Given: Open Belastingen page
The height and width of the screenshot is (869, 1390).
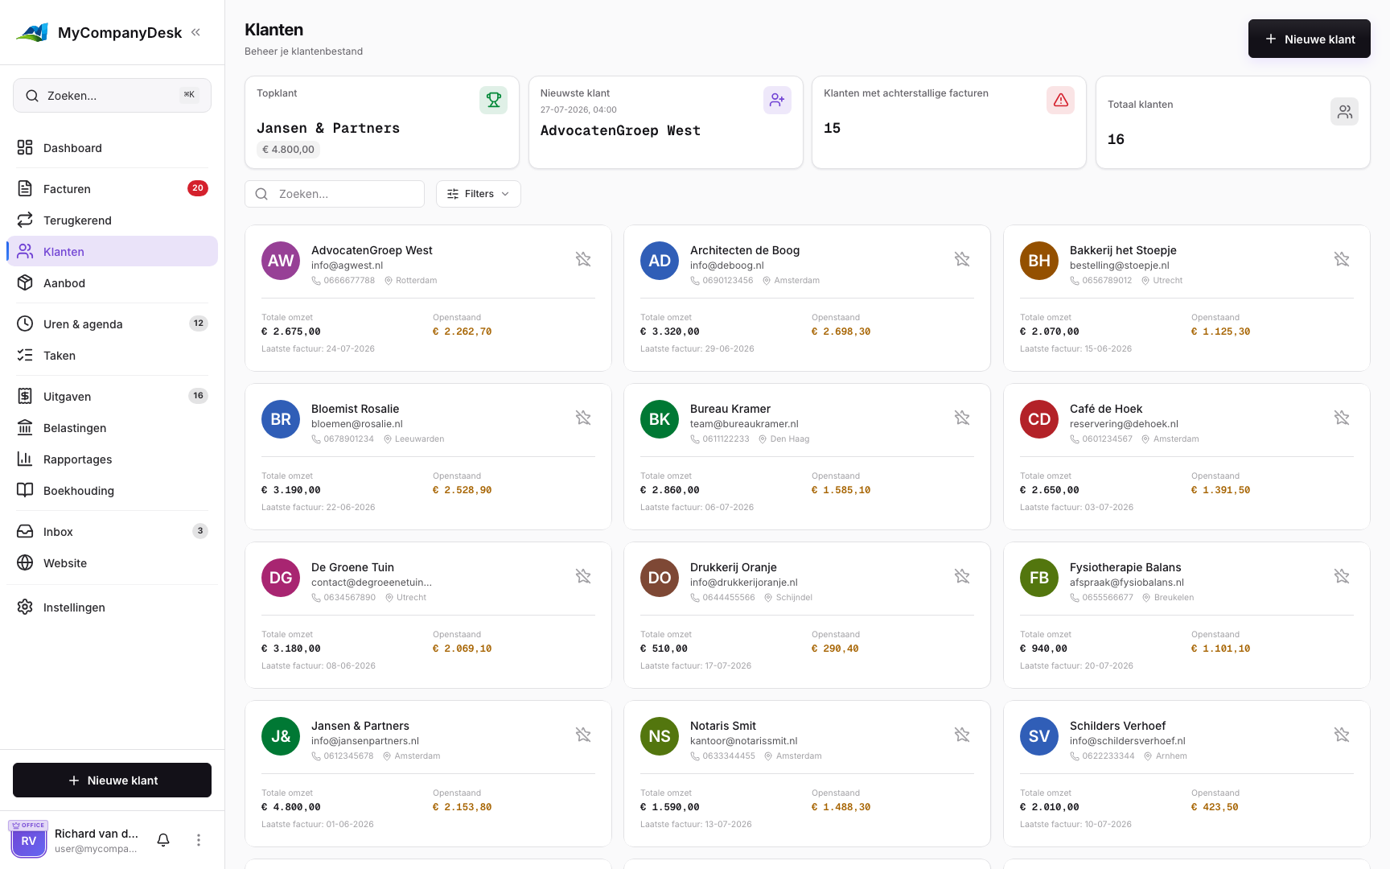Looking at the screenshot, I should (x=112, y=428).
